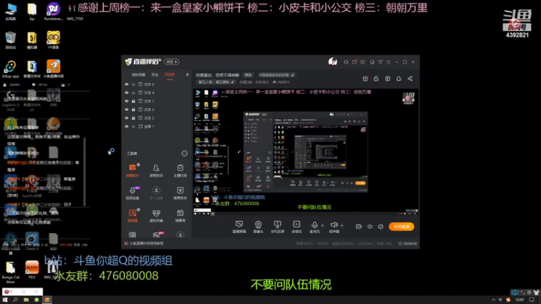The height and width of the screenshot is (304, 541).
Task: Open Windows Start menu
Action: coord(5,300)
